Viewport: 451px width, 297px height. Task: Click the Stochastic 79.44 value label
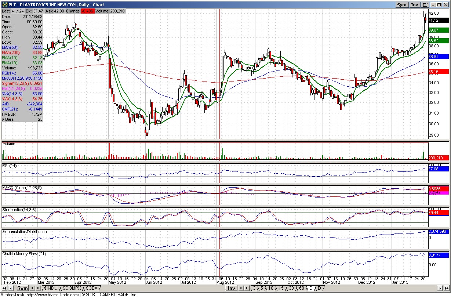coord(438,213)
